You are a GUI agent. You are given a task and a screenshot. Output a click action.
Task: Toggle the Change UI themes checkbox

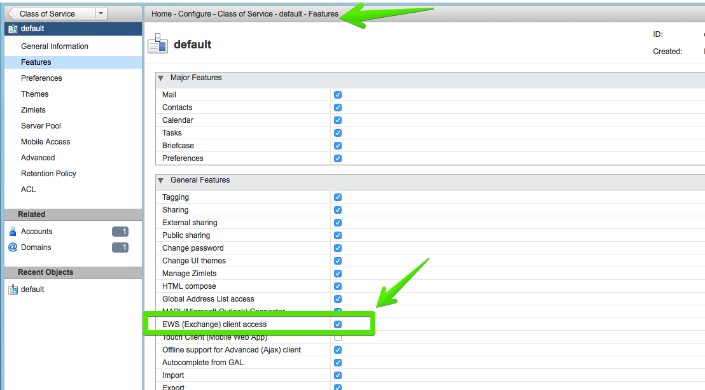coord(338,261)
